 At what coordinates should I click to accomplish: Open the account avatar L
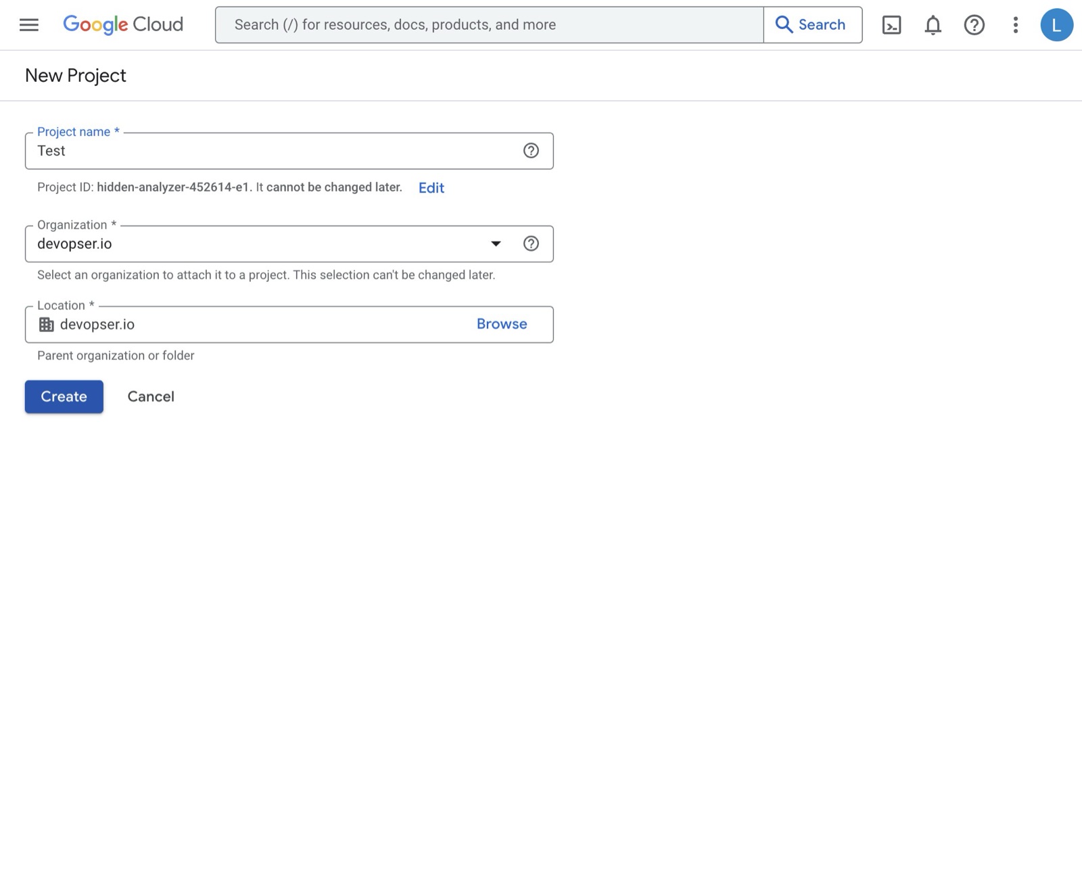click(x=1056, y=25)
